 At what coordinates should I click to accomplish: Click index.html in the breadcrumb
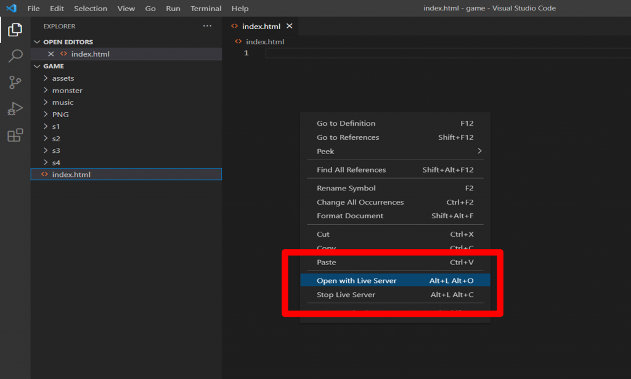point(265,41)
